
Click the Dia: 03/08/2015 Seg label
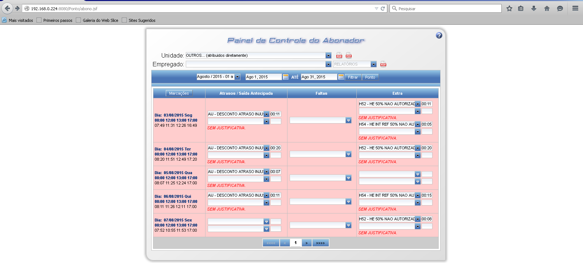click(173, 115)
